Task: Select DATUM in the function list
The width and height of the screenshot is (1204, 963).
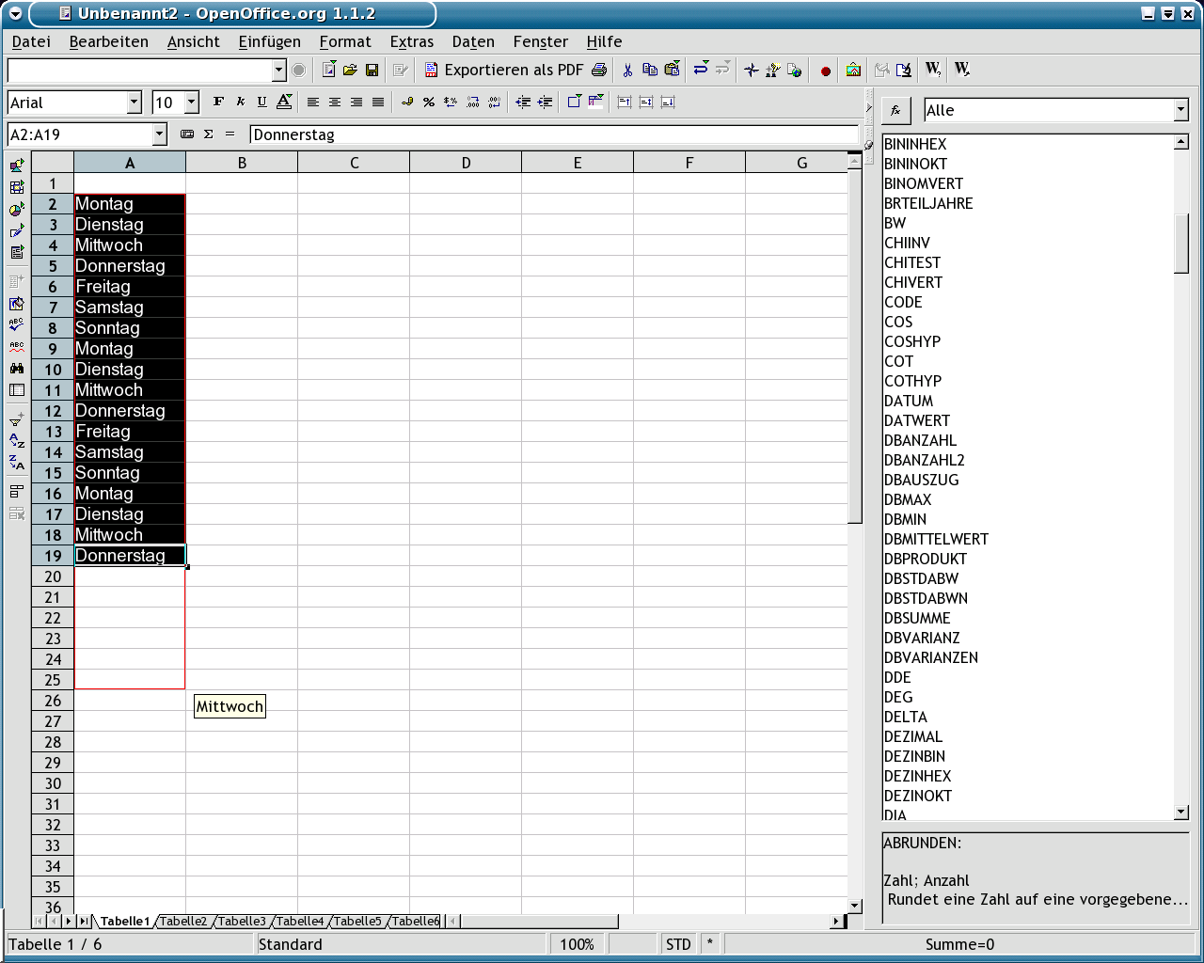Action: tap(909, 401)
